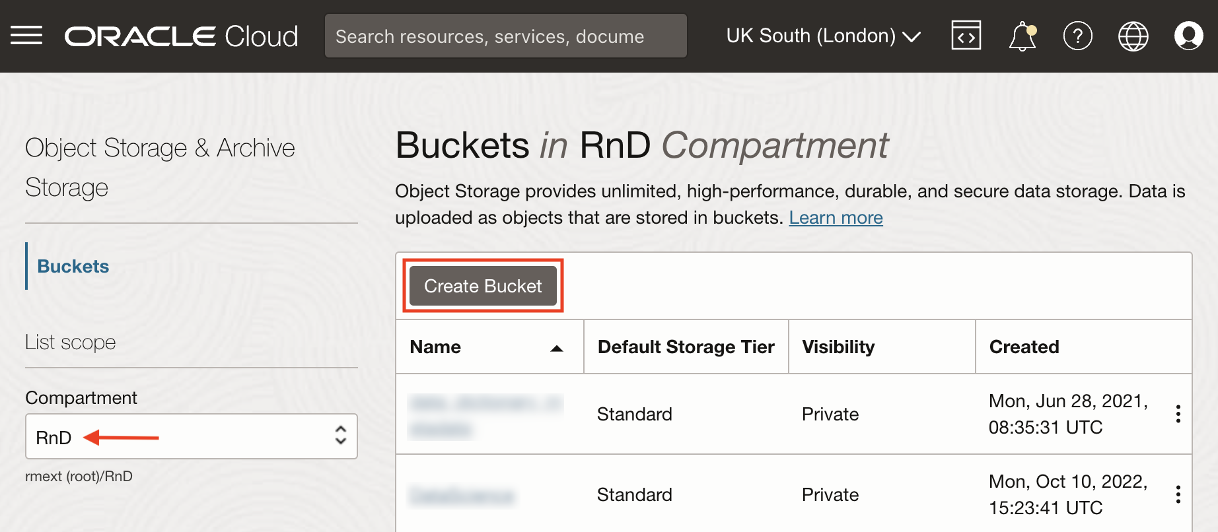
Task: Click the Buckets in RnD Compartment title
Action: 641,145
